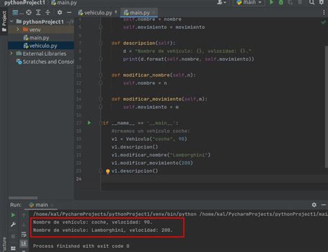Click the project panel horizontal scrollbar
This screenshot has height=252, width=328.
tap(23, 197)
